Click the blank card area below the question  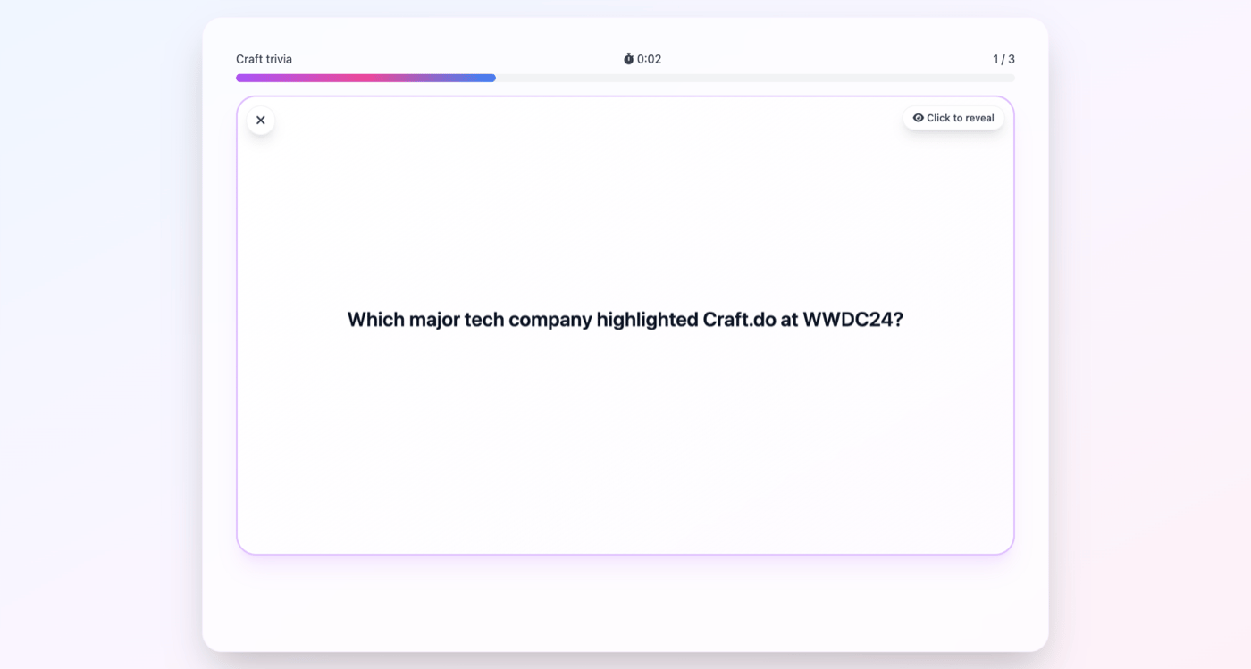625,447
